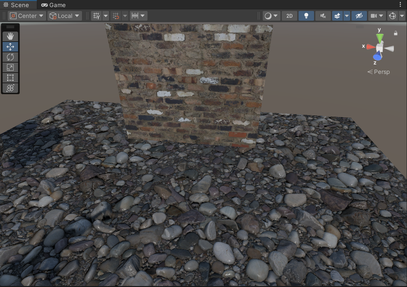Toggle the 2D view mode
Image resolution: width=407 pixels, height=287 pixels.
(289, 16)
